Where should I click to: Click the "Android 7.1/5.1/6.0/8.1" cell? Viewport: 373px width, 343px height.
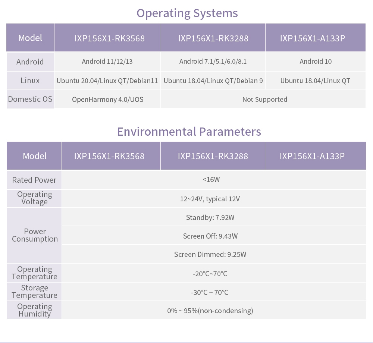(x=213, y=62)
